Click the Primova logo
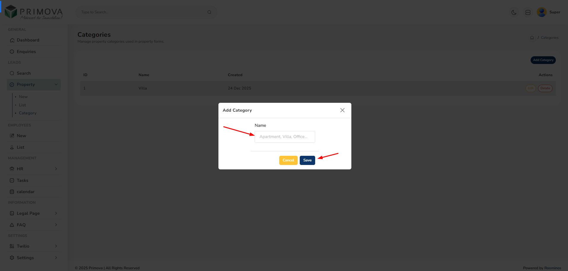 point(34,12)
